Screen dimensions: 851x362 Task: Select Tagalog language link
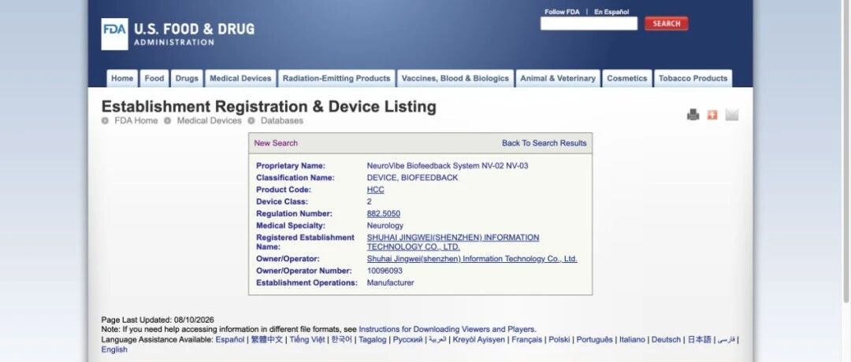(x=373, y=340)
